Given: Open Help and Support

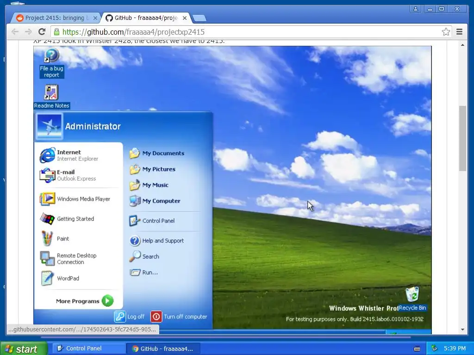Looking at the screenshot, I should point(156,240).
